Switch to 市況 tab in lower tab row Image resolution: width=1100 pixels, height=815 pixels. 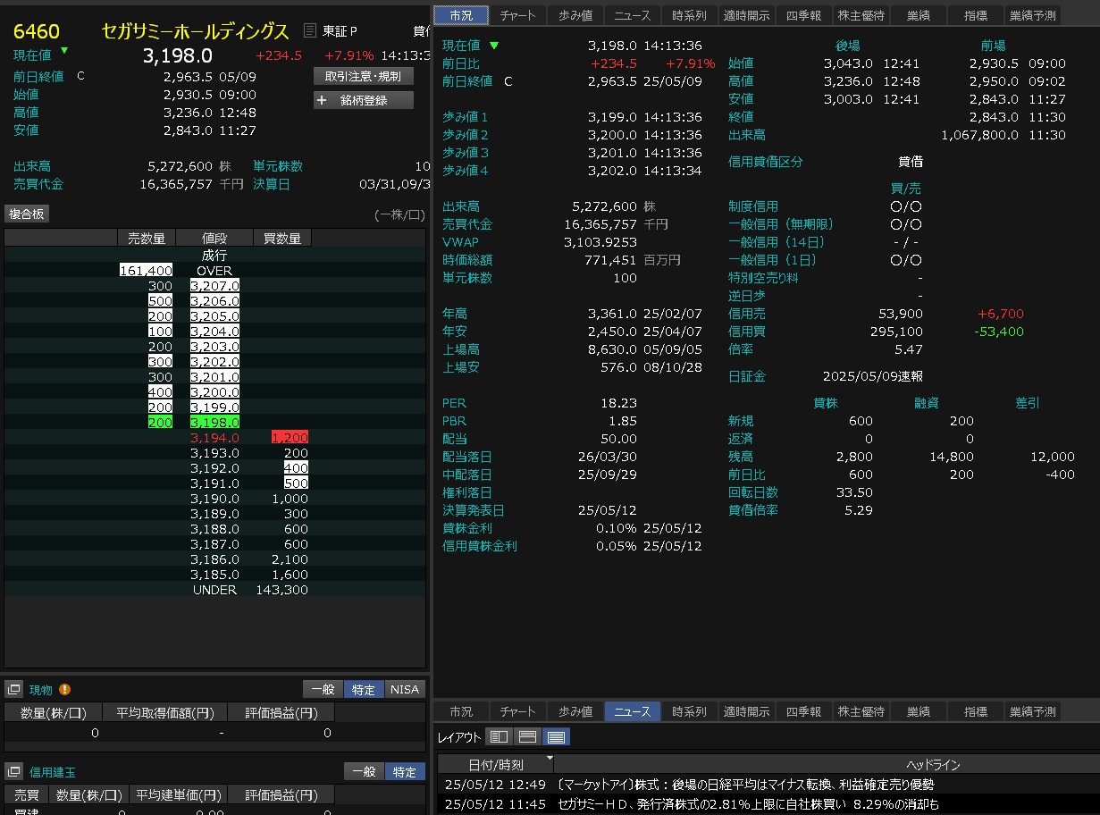pyautogui.click(x=461, y=711)
